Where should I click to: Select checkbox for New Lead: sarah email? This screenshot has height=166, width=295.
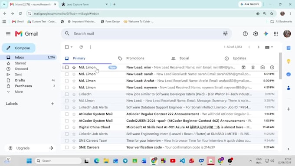[x=67, y=74]
